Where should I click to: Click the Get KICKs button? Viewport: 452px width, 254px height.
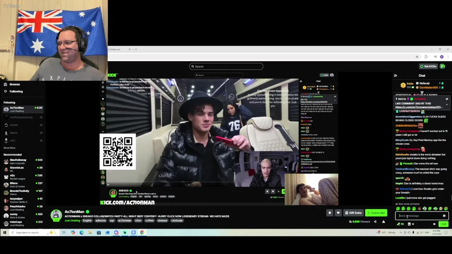click(428, 66)
